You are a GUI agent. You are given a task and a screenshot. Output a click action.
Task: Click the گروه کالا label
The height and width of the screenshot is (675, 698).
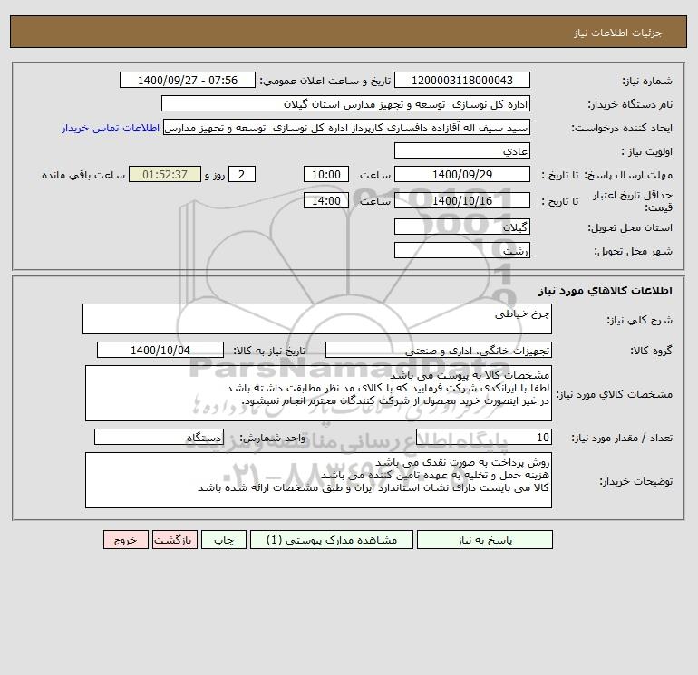(652, 351)
